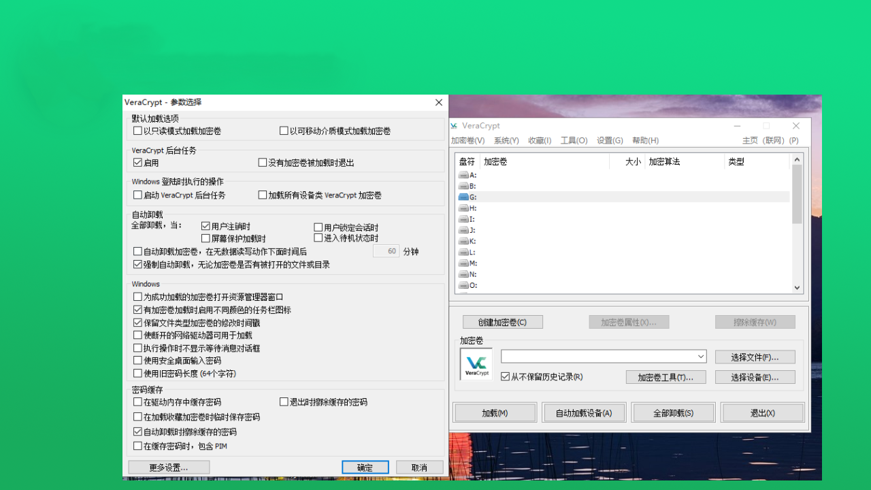Click the 退出(X) button

[763, 413]
